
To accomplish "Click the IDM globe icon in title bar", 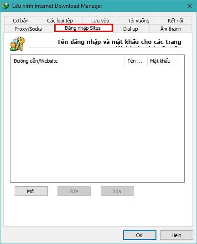I will 5,6.
